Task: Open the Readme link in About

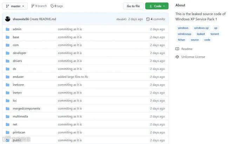Action: coord(187,49)
